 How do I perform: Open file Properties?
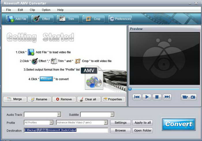point(113,99)
